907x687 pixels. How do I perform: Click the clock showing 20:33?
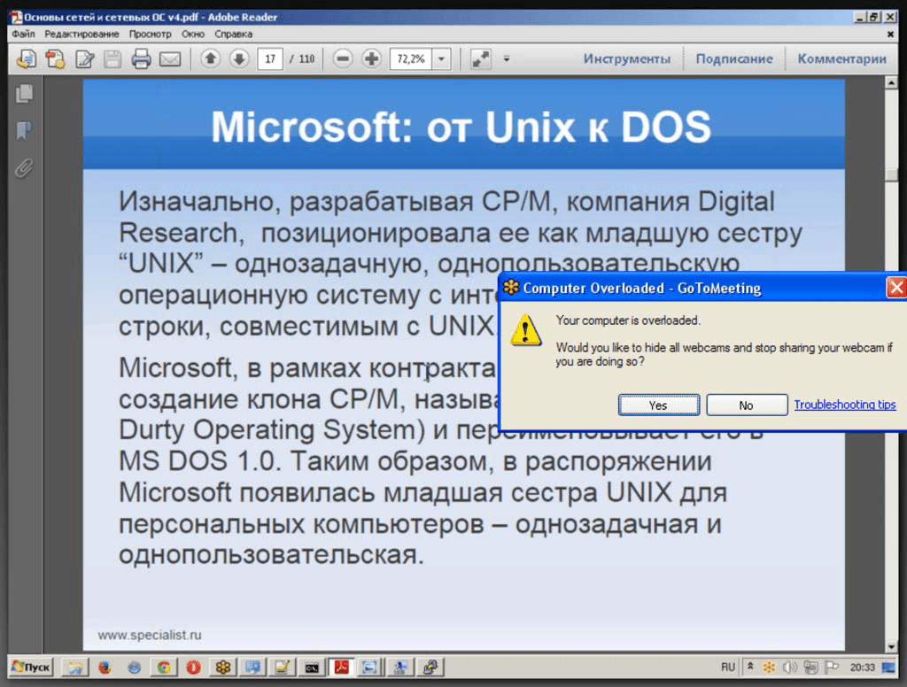[863, 668]
